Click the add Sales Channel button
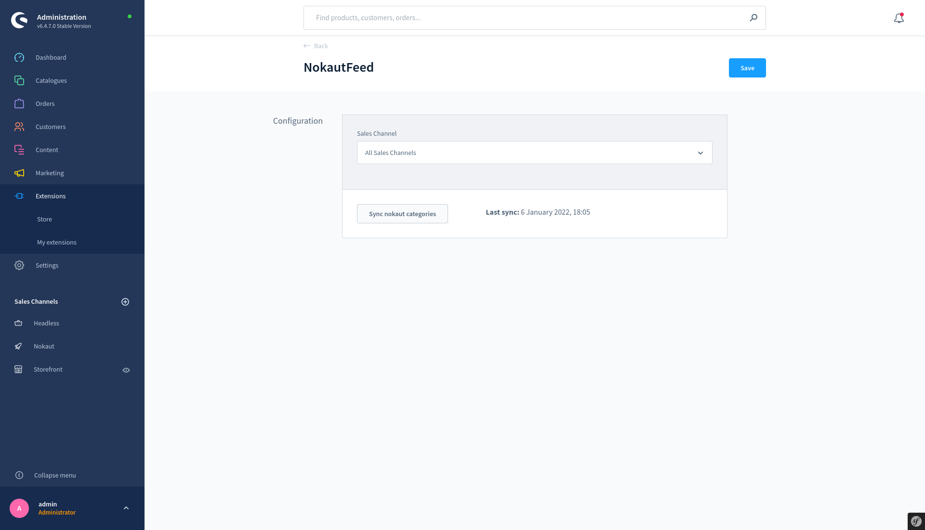This screenshot has width=925, height=530. coord(125,301)
